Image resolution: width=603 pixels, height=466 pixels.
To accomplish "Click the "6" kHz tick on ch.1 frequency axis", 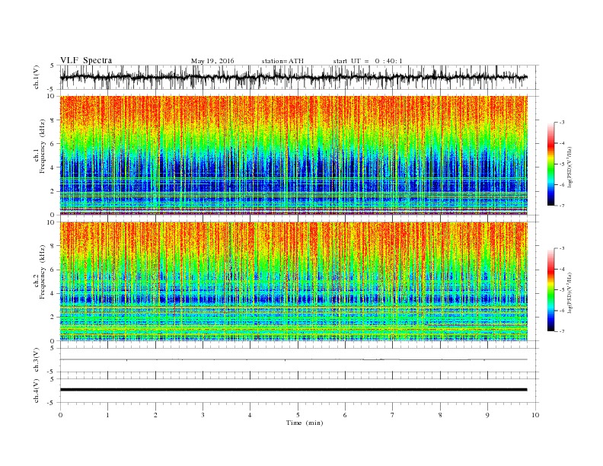I will pyautogui.click(x=53, y=143).
